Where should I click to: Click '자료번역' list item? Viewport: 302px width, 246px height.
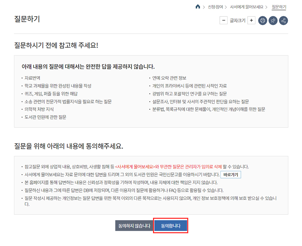[32, 78]
